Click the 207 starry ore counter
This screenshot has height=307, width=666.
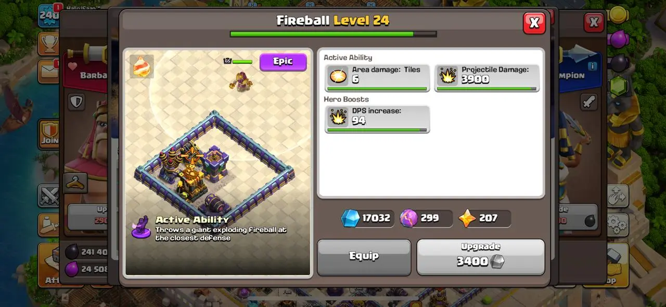click(484, 218)
